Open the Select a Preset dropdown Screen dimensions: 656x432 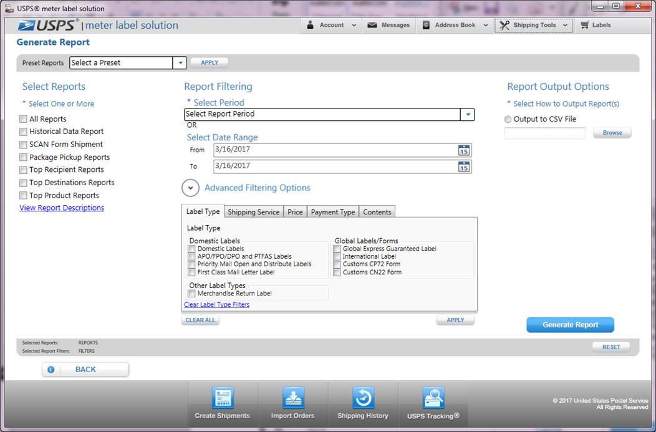pyautogui.click(x=180, y=63)
